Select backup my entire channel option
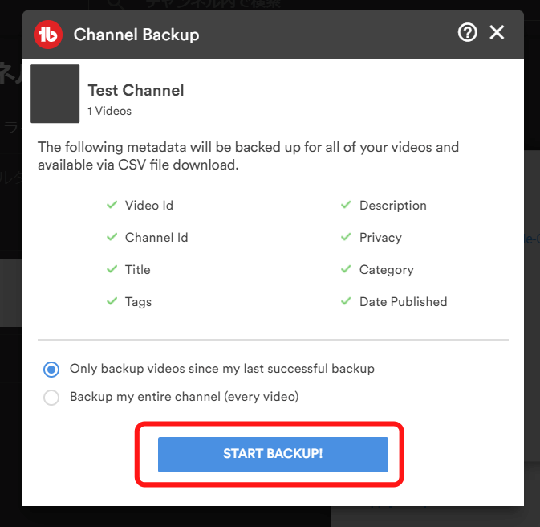The width and height of the screenshot is (540, 527). [51, 398]
